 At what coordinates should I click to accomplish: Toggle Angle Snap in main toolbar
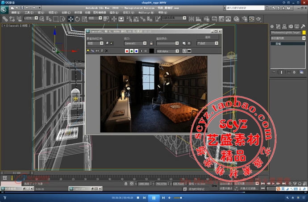136,19
